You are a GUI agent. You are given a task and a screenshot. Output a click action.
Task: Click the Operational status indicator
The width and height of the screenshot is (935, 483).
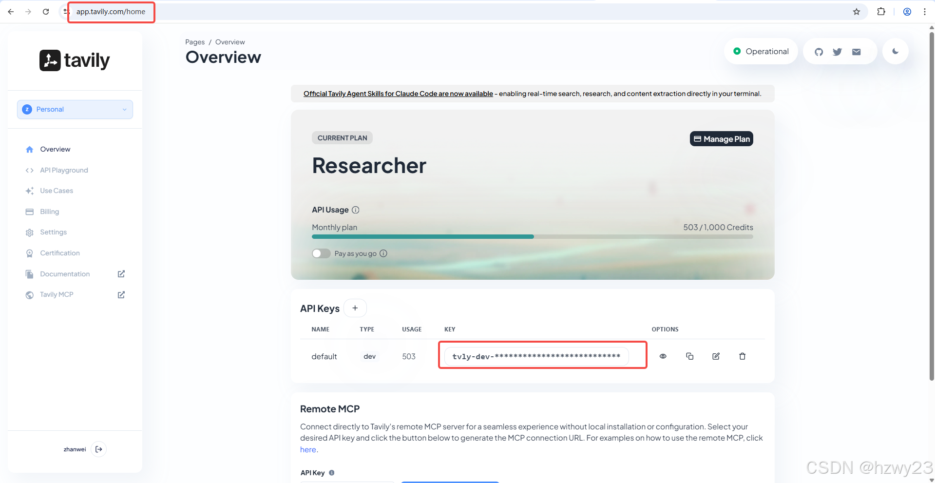pos(761,51)
